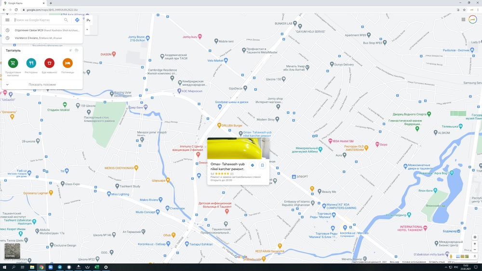Screen dimensions: 482x271
Task: Open the Google Maps hamburger menu
Action: pos(7,20)
